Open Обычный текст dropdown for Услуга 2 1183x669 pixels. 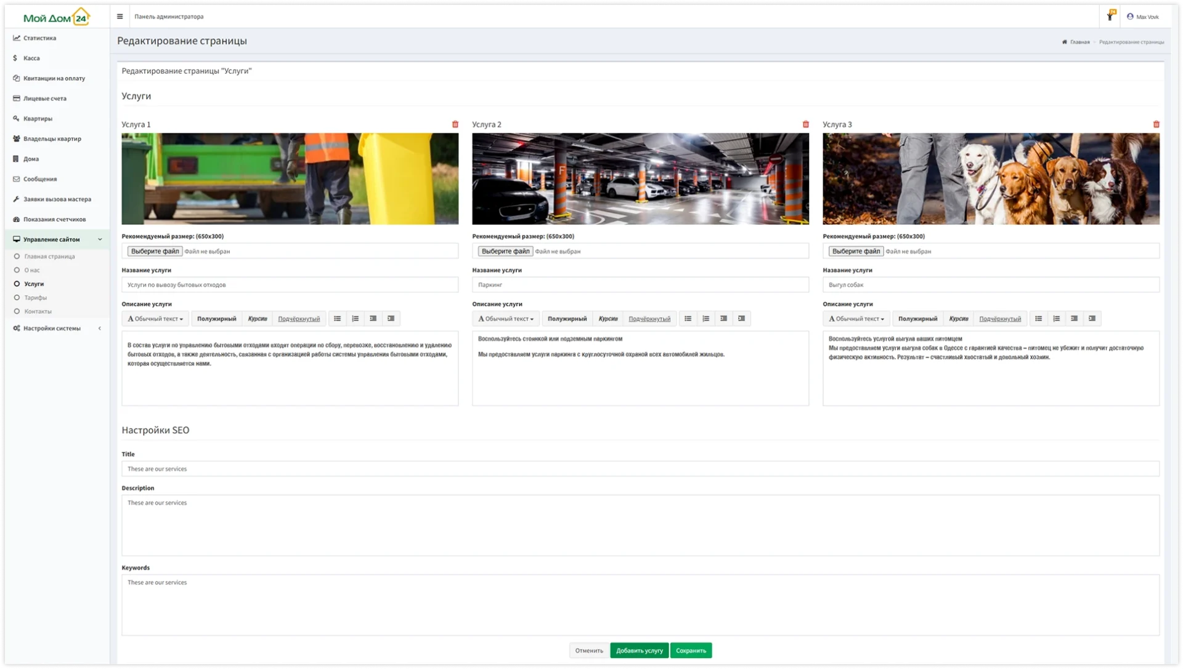tap(506, 319)
